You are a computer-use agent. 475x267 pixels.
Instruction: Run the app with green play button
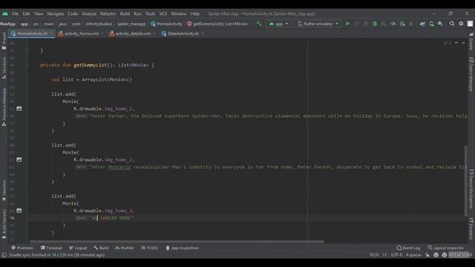point(347,24)
